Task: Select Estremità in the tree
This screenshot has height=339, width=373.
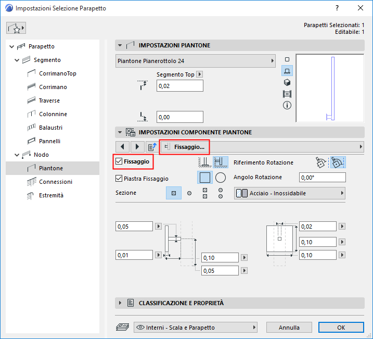Action: click(x=51, y=195)
